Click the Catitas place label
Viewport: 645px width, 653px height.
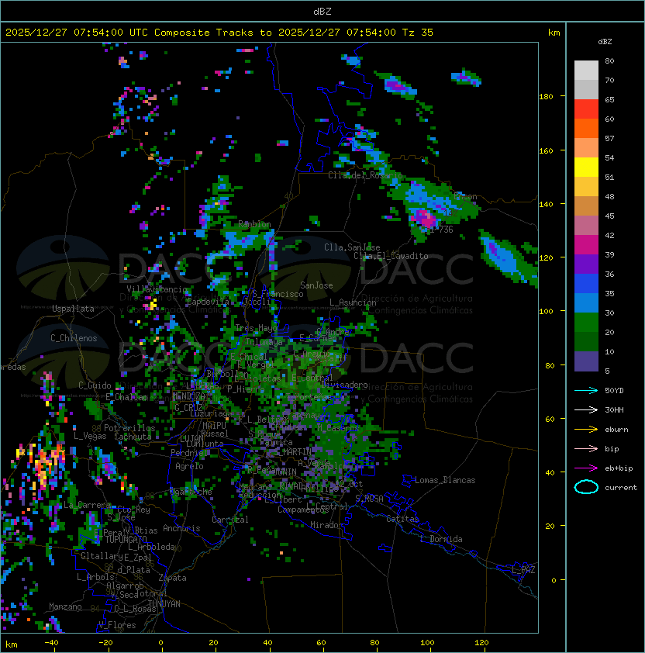402,519
